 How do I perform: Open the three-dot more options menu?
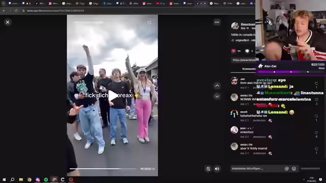[x=217, y=22]
